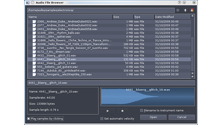Viewport: 222px width, 125px height.
Task: Stop the sample preview playback
Action: pyautogui.click(x=122, y=111)
